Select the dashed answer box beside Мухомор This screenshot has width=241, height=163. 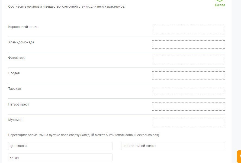point(188,122)
